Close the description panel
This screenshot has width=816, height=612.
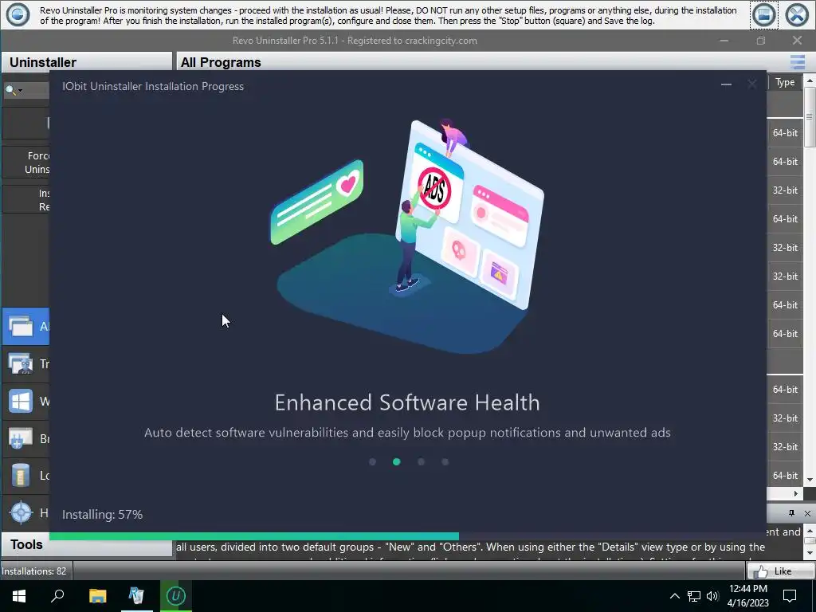click(x=807, y=513)
